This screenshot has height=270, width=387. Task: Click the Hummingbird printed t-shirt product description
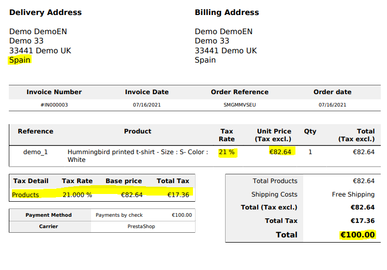pos(138,156)
